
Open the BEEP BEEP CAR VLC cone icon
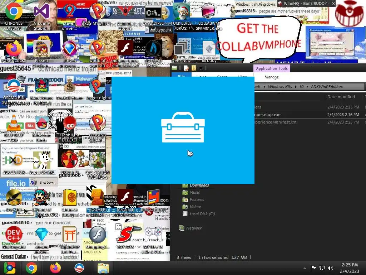pos(14,128)
